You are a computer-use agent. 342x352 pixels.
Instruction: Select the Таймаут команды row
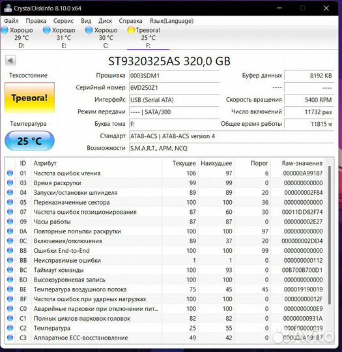click(165, 270)
